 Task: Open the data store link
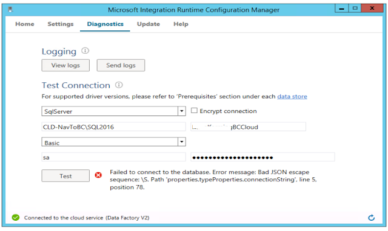click(292, 97)
